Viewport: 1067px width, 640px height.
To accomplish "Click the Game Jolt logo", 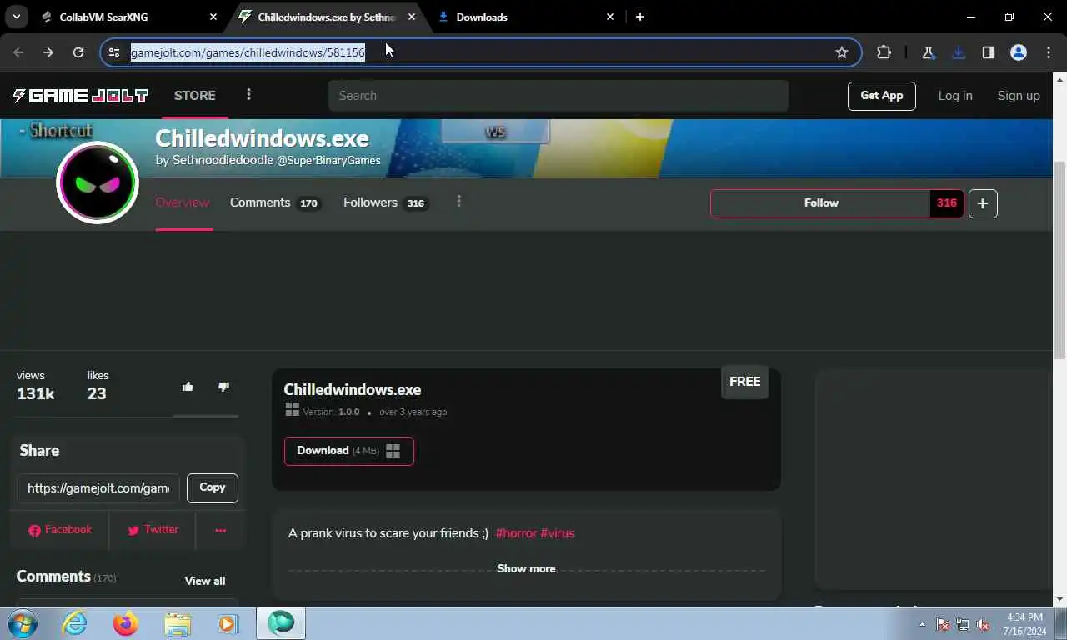I will (x=80, y=96).
